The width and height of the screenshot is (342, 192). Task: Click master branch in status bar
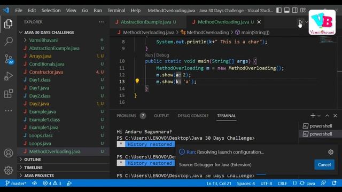pos(15,183)
